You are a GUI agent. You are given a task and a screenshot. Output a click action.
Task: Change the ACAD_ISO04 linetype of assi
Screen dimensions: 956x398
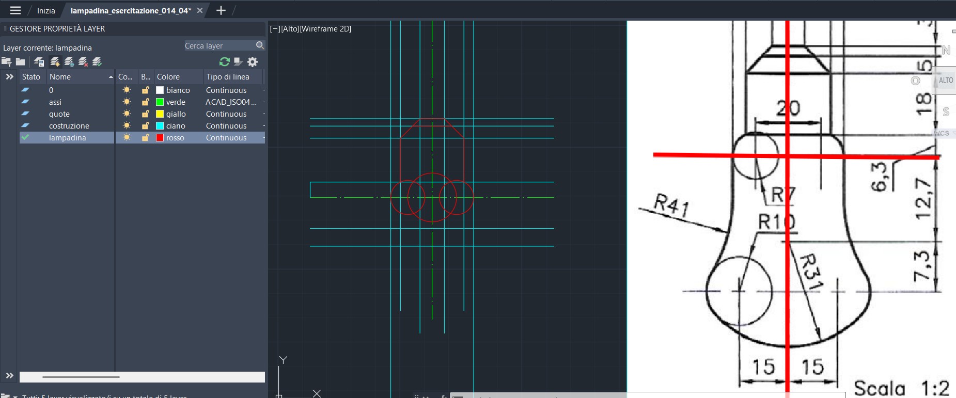coord(231,102)
